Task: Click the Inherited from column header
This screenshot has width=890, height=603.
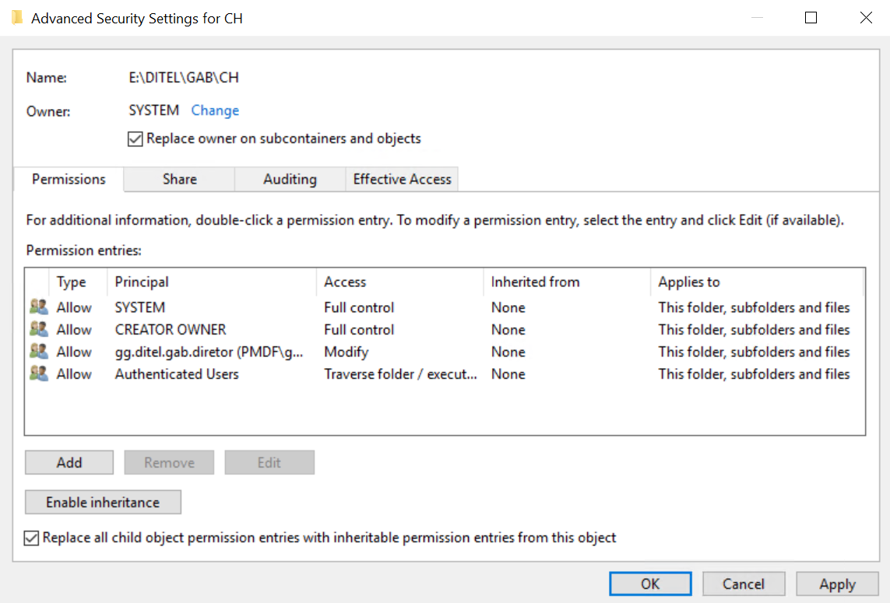Action: pyautogui.click(x=535, y=282)
